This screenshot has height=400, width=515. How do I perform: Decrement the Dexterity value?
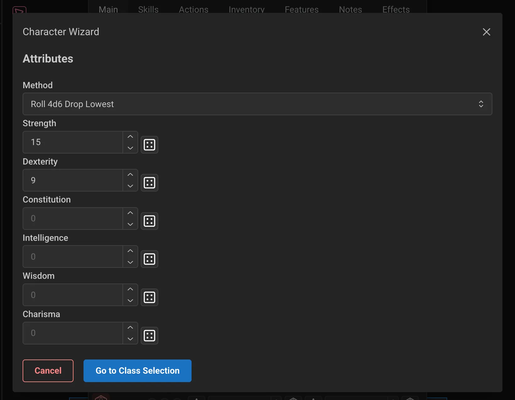(130, 186)
